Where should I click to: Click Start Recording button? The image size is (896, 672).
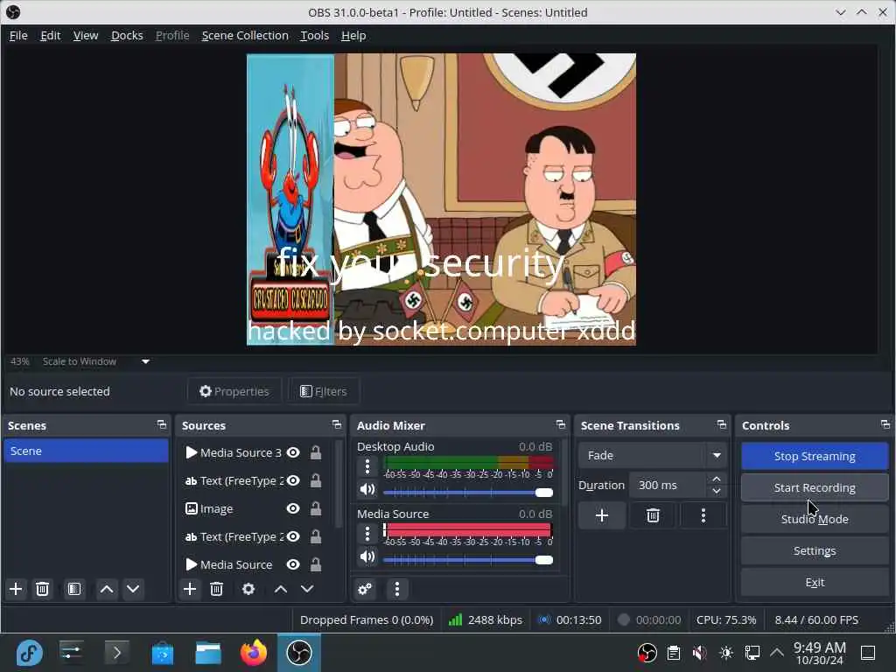click(815, 487)
